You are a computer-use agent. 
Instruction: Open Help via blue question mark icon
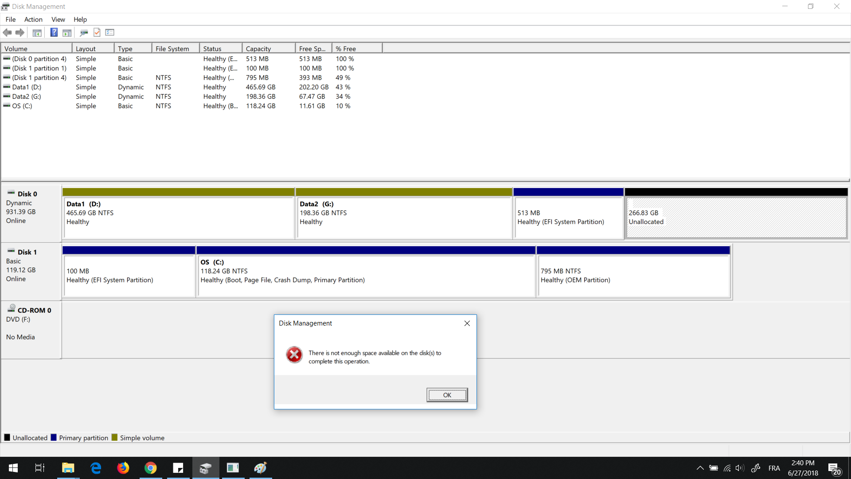pyautogui.click(x=54, y=32)
